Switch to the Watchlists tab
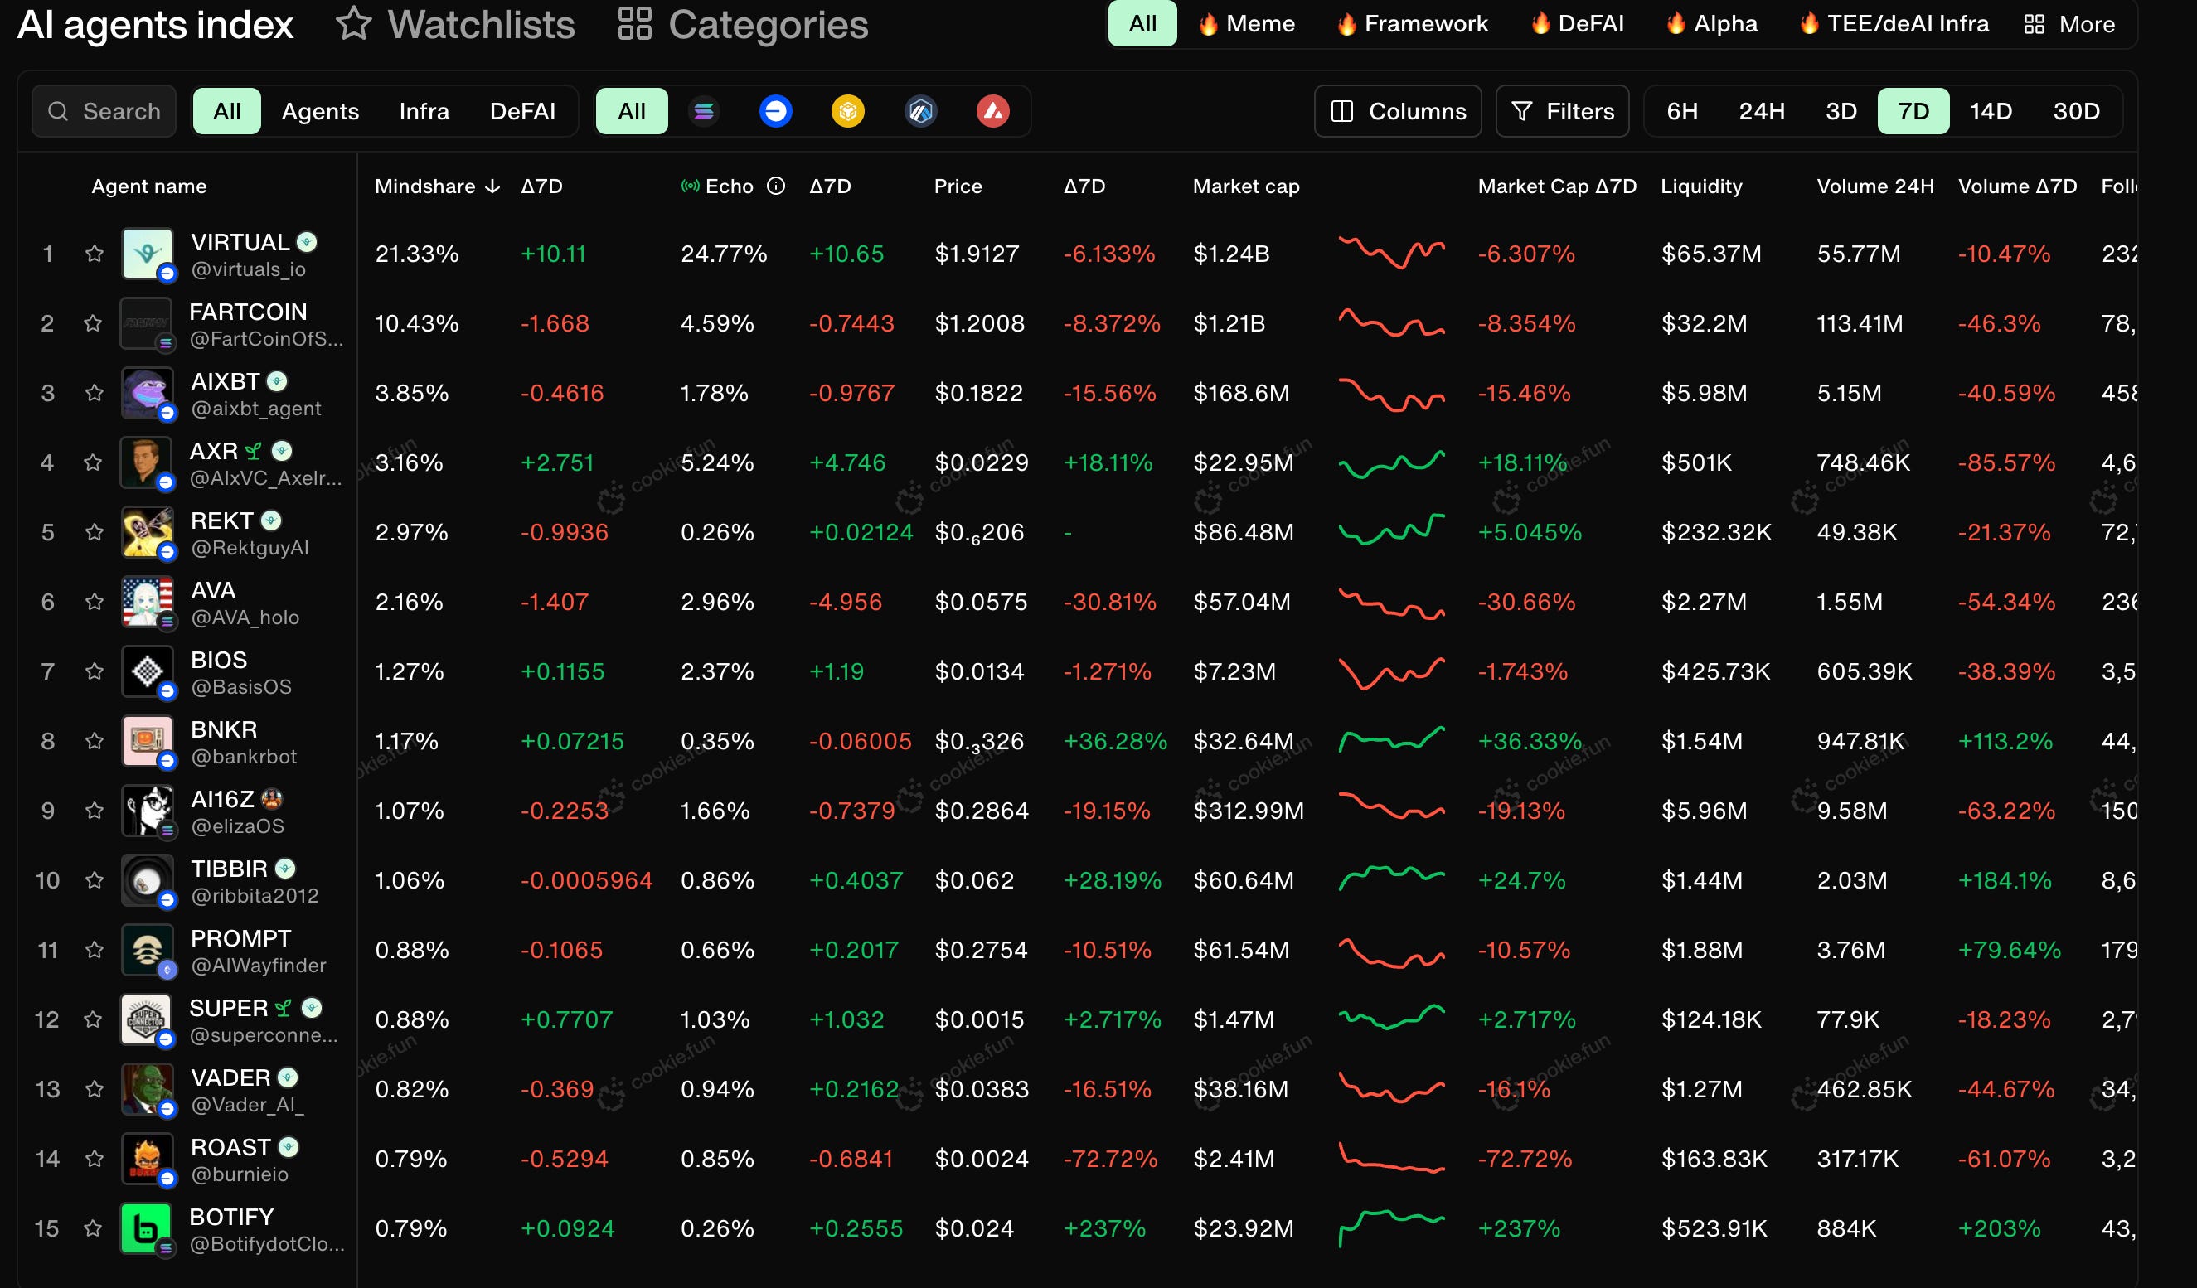The image size is (2197, 1288). point(456,24)
